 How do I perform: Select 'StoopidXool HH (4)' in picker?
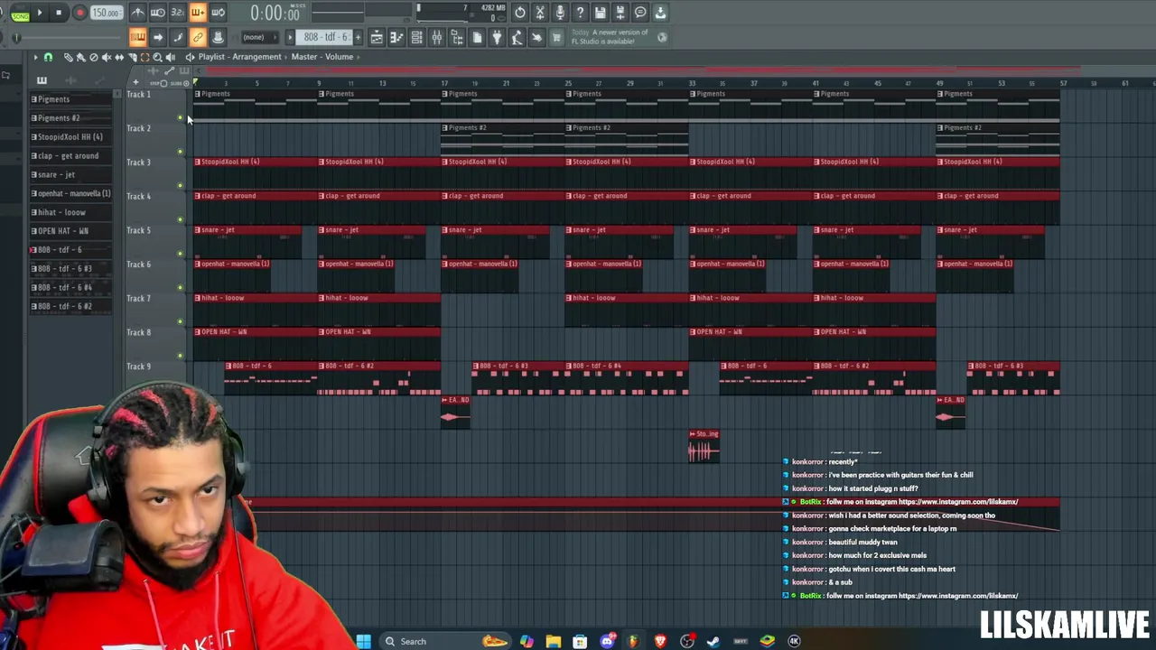coord(70,137)
